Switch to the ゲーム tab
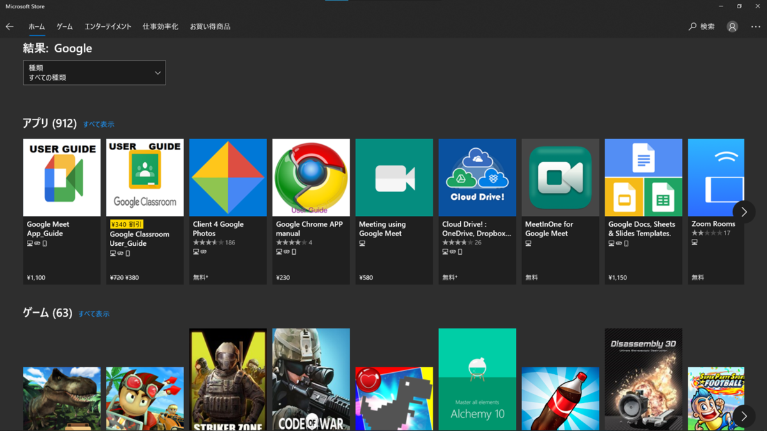This screenshot has width=767, height=431. click(65, 27)
